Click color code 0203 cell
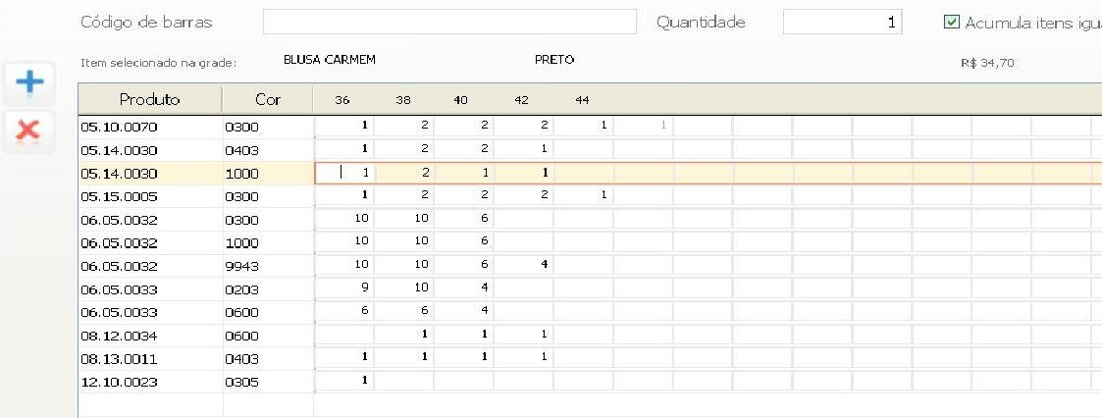This screenshot has width=1102, height=418. [267, 289]
